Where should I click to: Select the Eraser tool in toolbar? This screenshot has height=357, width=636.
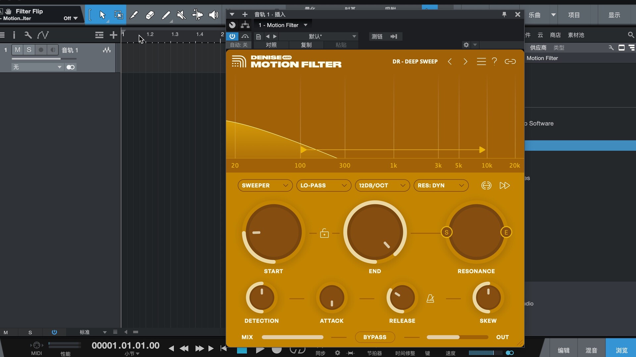pos(150,15)
